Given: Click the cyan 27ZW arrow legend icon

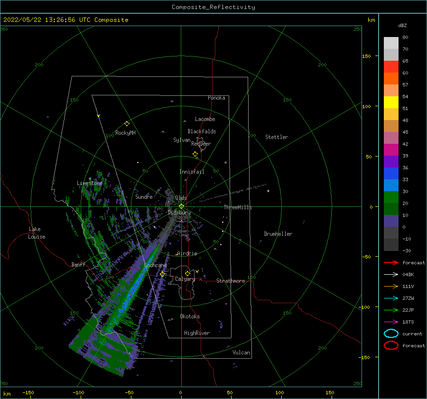Looking at the screenshot, I should (391, 298).
